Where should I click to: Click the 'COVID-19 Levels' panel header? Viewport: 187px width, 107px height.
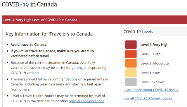pyautogui.click(x=154, y=32)
